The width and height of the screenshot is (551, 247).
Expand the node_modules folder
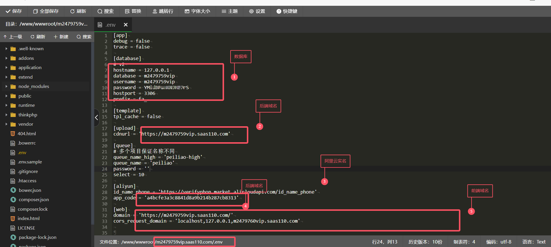pyautogui.click(x=6, y=86)
